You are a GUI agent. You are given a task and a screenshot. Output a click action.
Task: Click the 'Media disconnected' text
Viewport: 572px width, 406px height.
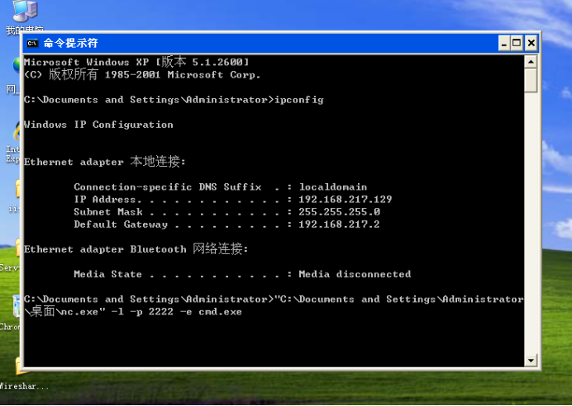pos(355,274)
